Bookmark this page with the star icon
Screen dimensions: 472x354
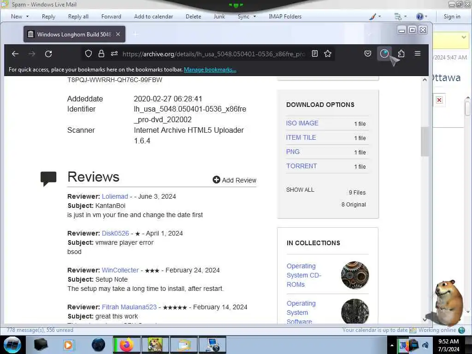tap(328, 53)
